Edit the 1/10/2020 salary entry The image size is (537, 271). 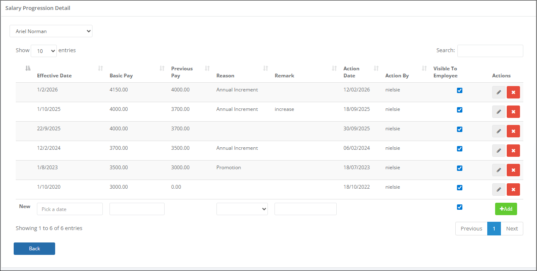pos(499,189)
